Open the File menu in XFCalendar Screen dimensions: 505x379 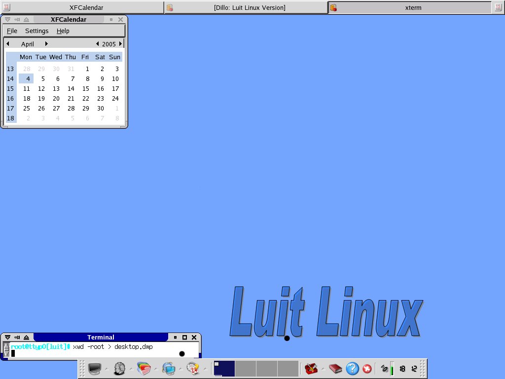coord(12,31)
